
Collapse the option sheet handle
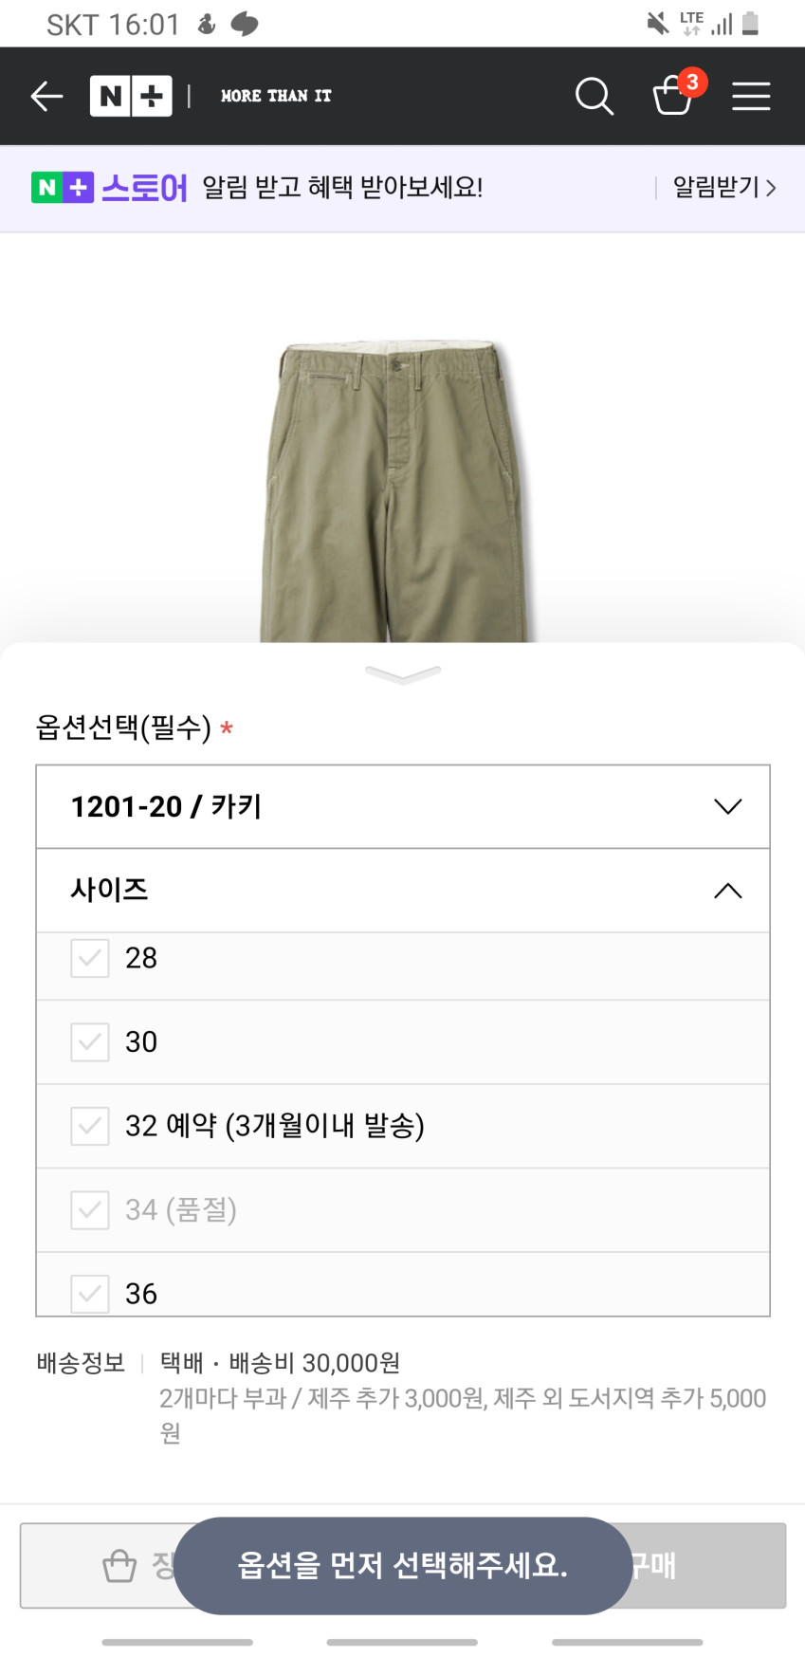[x=403, y=674]
